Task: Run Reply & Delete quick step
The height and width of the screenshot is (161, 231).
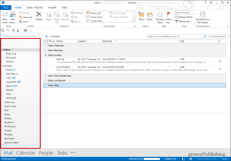Action: point(119,17)
